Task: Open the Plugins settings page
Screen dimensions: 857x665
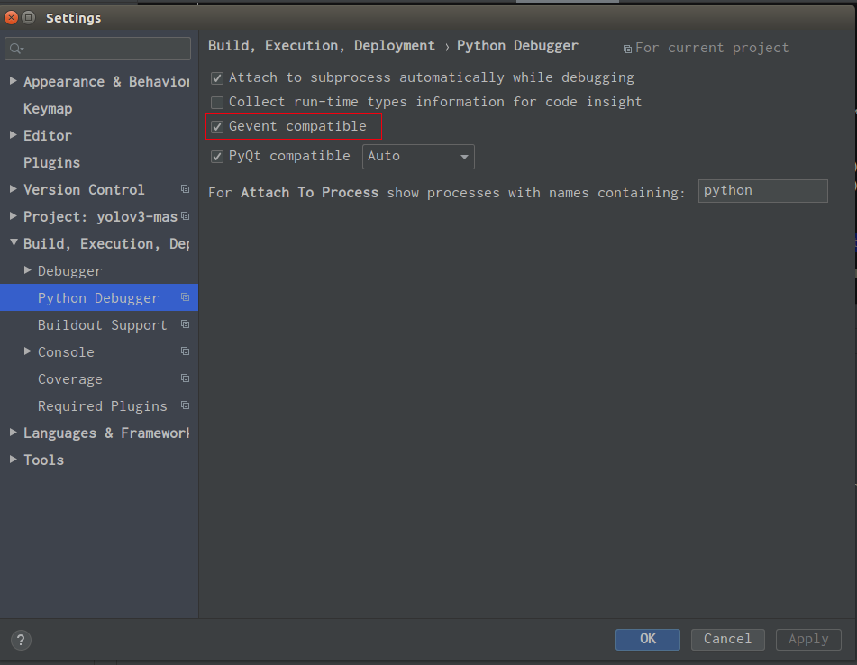Action: tap(51, 163)
